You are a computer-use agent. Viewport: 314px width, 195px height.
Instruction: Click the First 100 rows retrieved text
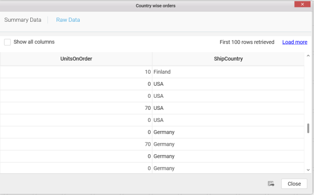tap(247, 42)
